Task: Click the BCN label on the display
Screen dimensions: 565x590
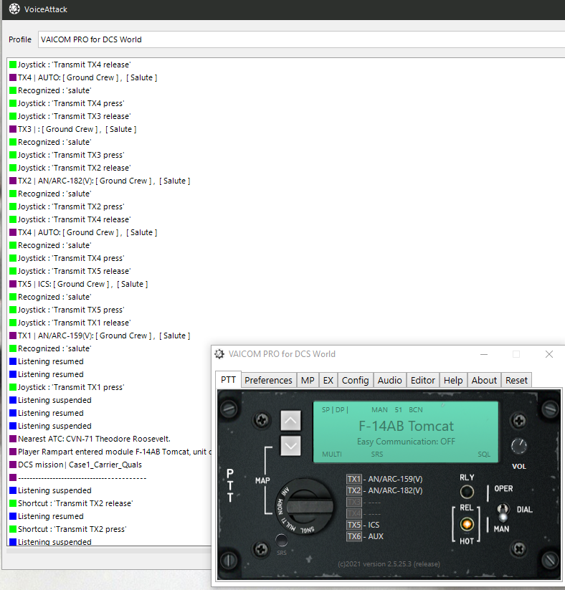Action: point(416,410)
